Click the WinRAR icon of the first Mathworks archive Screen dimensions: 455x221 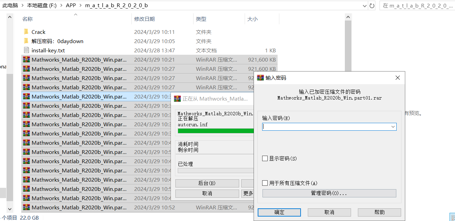pos(26,59)
